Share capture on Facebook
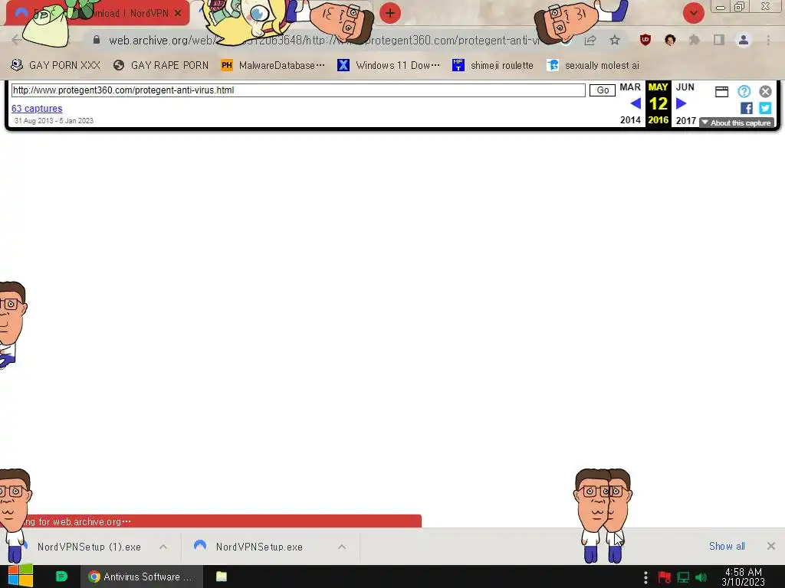785x588 pixels. (747, 108)
